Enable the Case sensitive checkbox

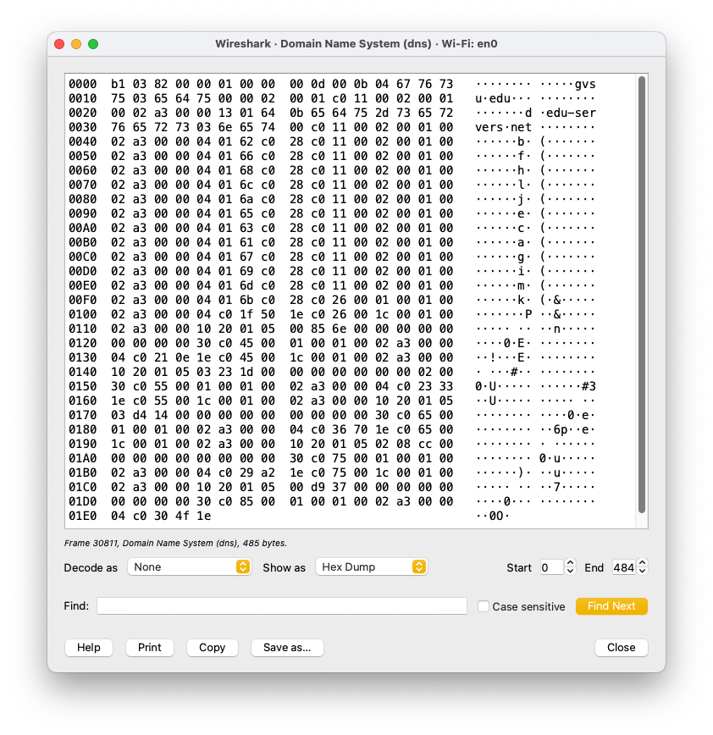484,606
